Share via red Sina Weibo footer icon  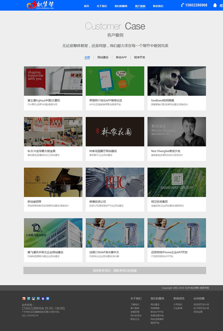pos(24,299)
